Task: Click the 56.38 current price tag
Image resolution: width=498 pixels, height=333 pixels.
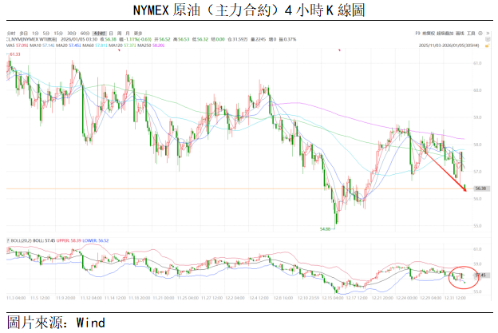Action: (x=480, y=188)
